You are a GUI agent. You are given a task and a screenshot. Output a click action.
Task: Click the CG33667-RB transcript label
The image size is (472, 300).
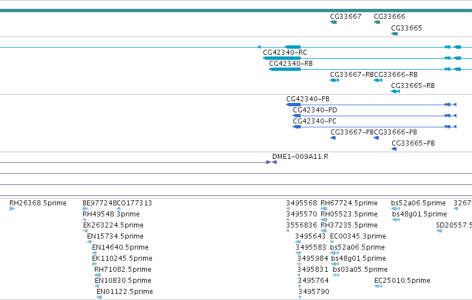352,75
